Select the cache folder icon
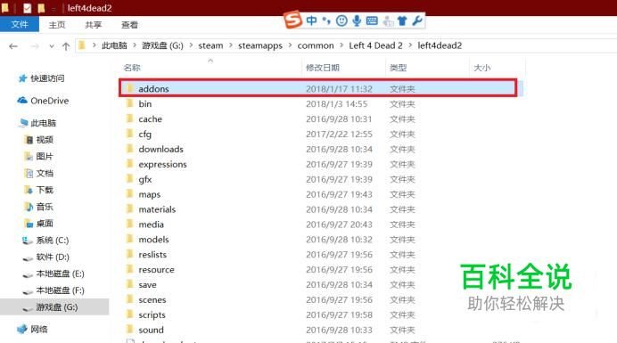 click(130, 118)
